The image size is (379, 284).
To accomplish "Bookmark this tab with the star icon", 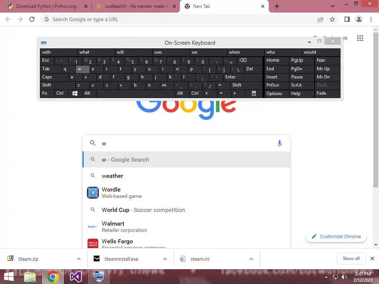I will tap(332, 19).
